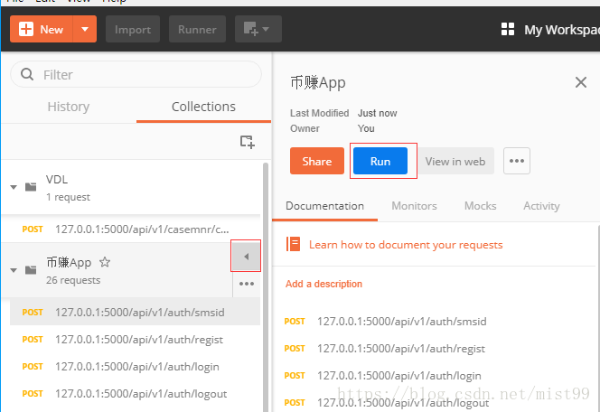600x412 pixels.
Task: Click the 'Just now' last modified value
Action: [x=378, y=113]
